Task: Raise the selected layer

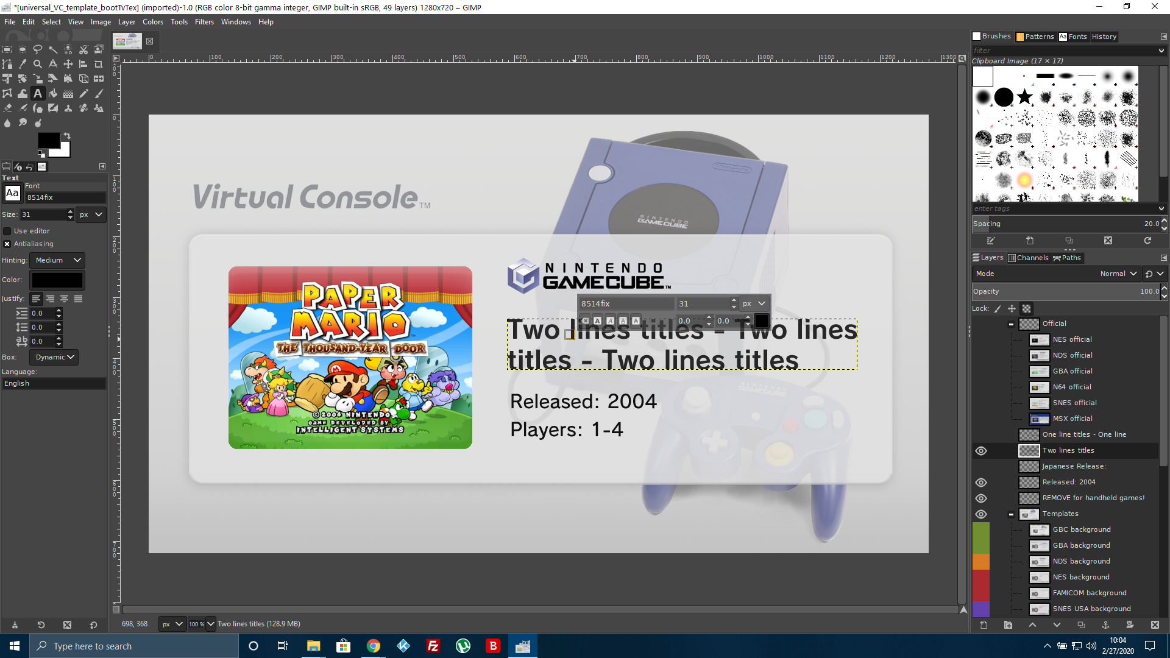Action: [1032, 625]
